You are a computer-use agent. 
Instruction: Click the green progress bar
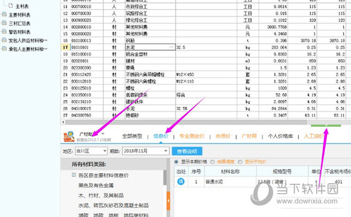click(326, 126)
